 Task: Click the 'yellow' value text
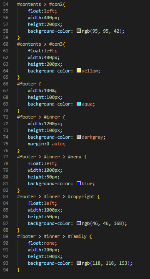tap(90, 71)
